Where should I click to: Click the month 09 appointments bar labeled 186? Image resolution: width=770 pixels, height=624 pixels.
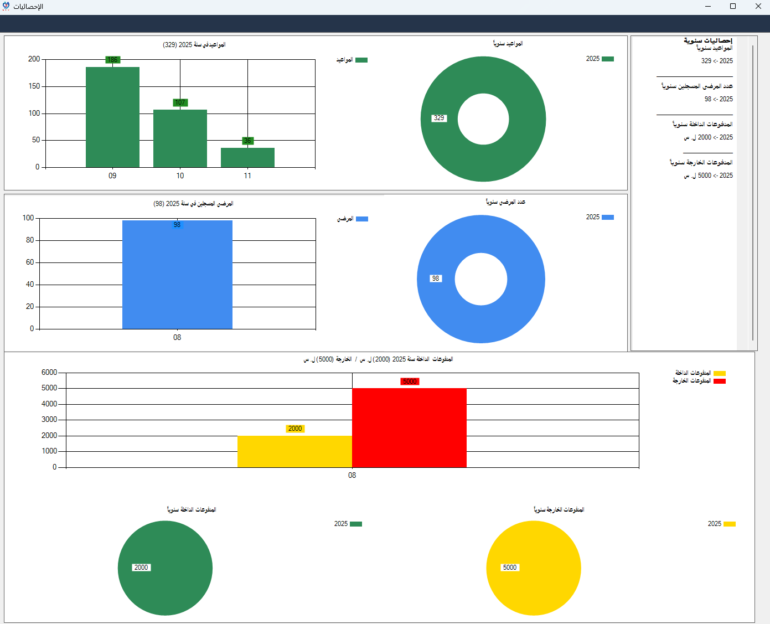[112, 117]
